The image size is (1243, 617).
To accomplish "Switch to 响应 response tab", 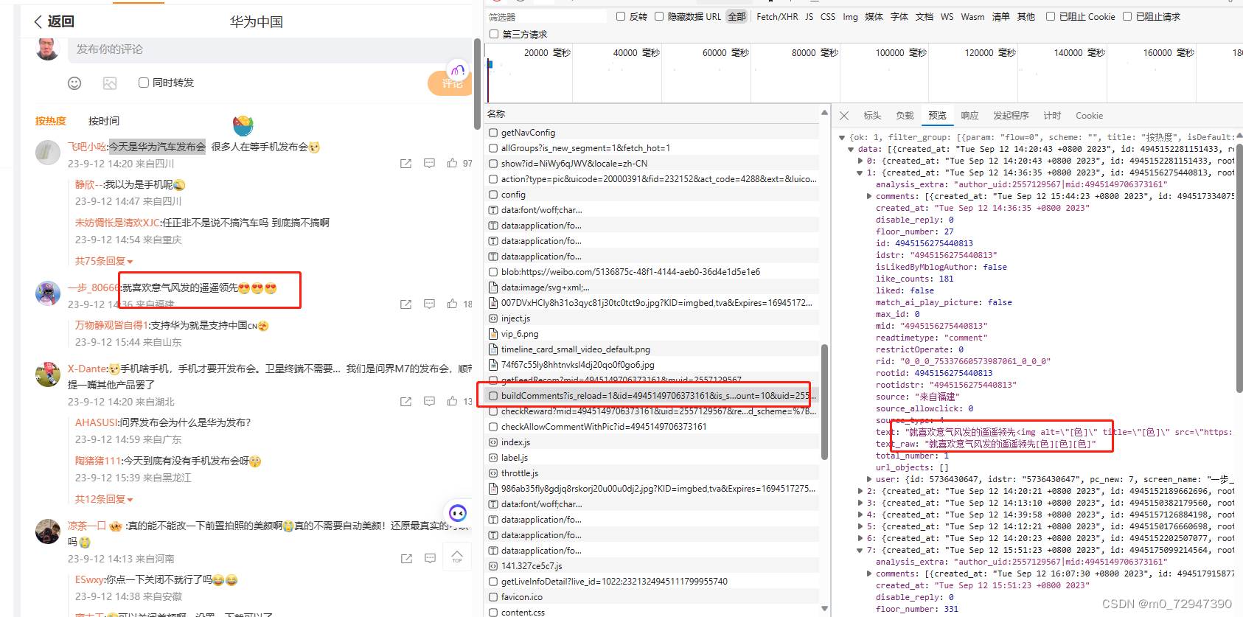I will pos(969,116).
